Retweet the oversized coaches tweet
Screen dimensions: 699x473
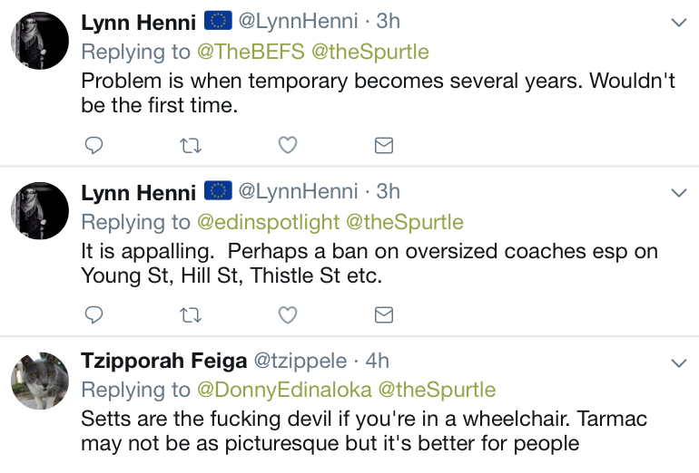click(x=191, y=315)
